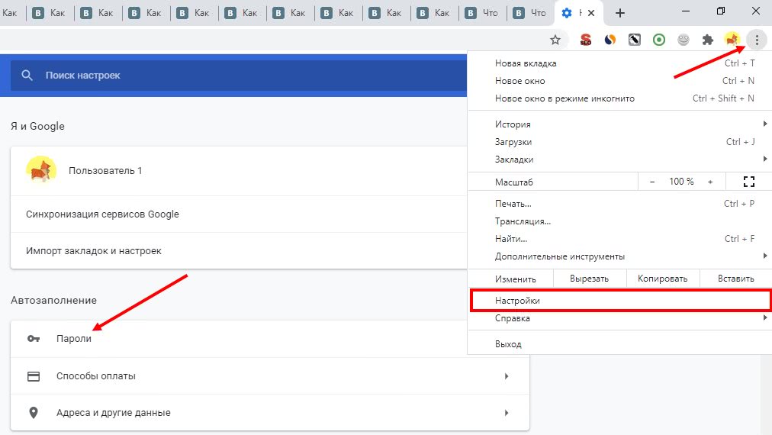Decrease zoom with the minus button

(x=652, y=182)
